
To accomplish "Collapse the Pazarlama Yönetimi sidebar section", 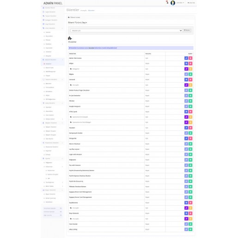I will (x=53, y=143).
